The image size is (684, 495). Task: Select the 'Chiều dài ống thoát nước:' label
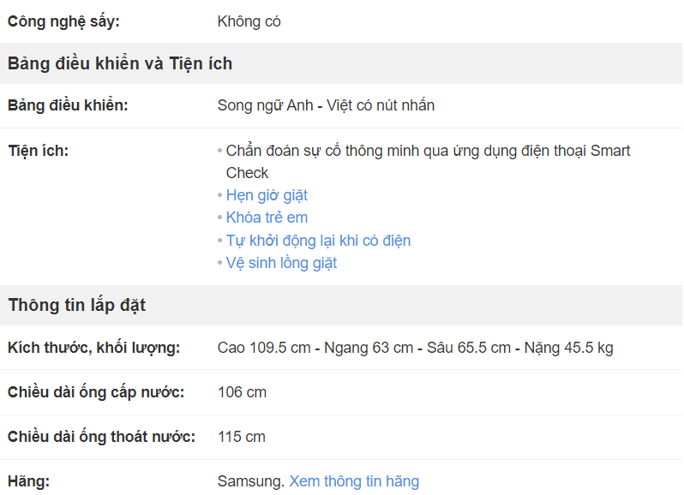click(101, 437)
